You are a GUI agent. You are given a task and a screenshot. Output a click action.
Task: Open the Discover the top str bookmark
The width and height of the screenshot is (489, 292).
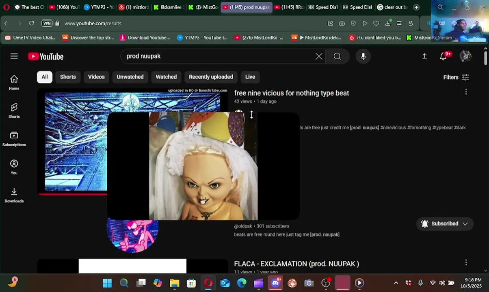pos(88,37)
